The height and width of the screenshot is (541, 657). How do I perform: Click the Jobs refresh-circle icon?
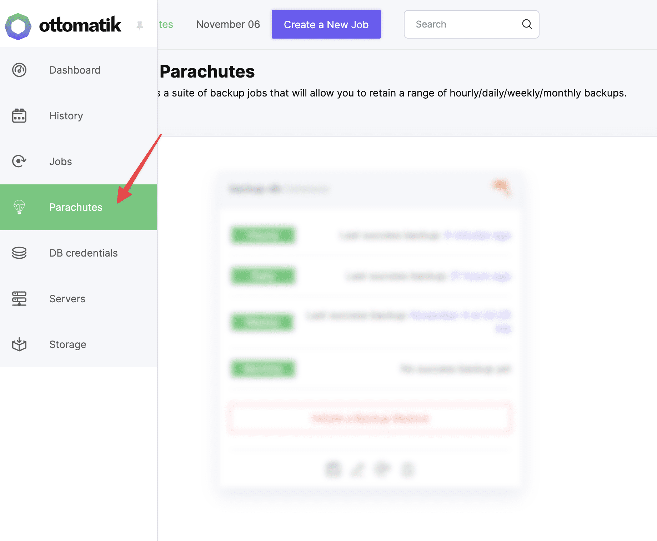19,162
